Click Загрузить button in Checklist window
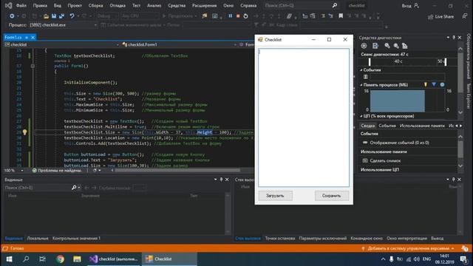This screenshot has height=266, width=473. coord(275,196)
